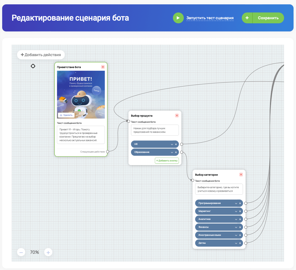Expand 'Программирование' button chevron

(236, 203)
